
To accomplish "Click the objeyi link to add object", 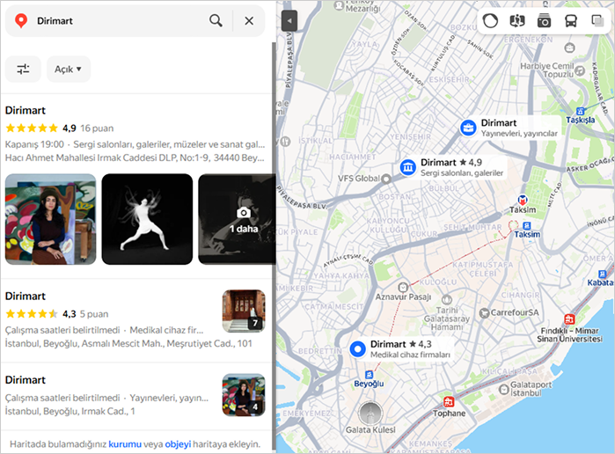I will pyautogui.click(x=178, y=444).
